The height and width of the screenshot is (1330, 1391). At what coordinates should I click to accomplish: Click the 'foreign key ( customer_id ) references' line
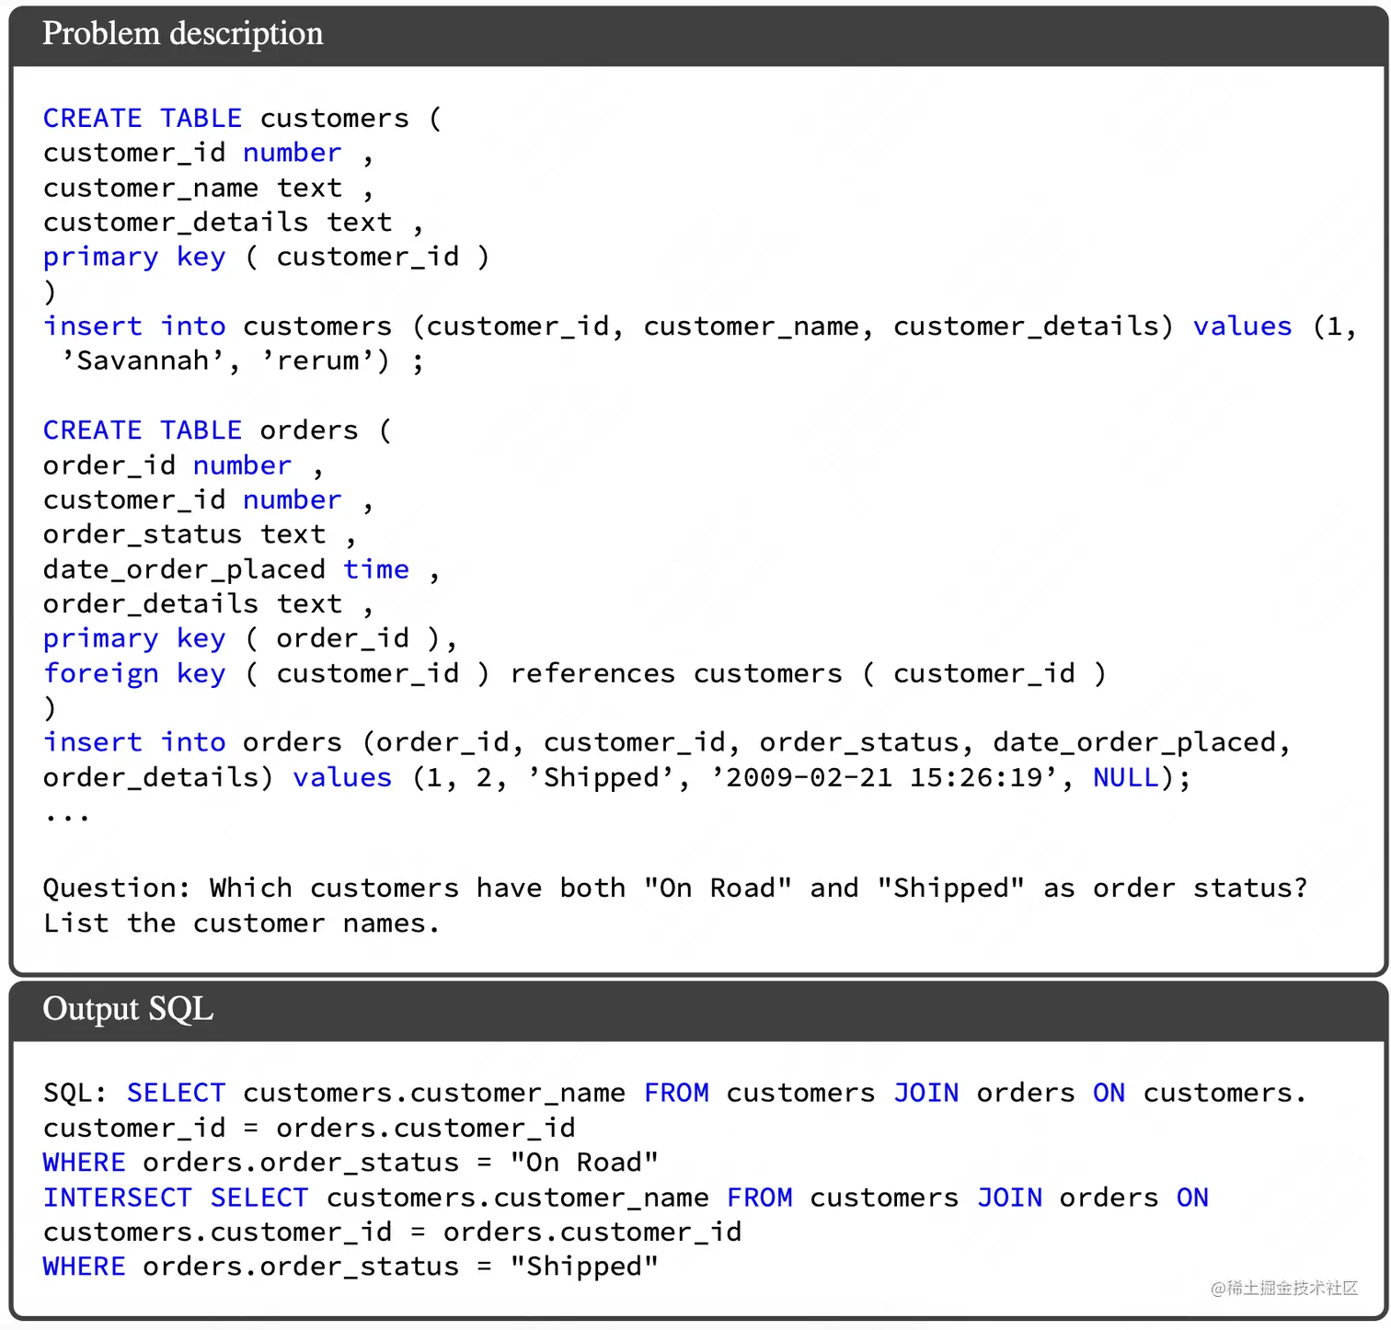(575, 674)
